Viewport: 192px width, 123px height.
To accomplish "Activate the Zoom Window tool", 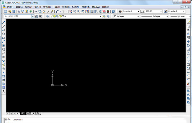I will [79, 11].
